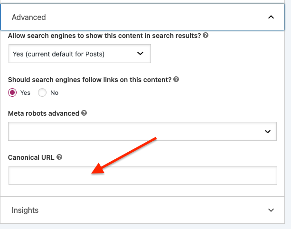Click the chevron on Meta robots advanced field

(268, 131)
